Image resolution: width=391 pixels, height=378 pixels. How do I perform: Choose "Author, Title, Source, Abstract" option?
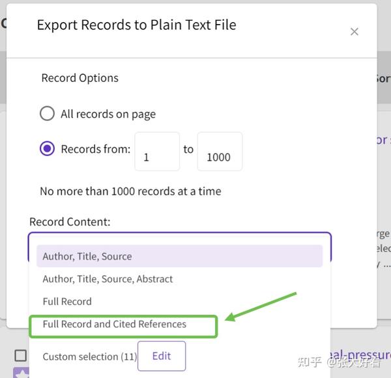pyautogui.click(x=108, y=279)
